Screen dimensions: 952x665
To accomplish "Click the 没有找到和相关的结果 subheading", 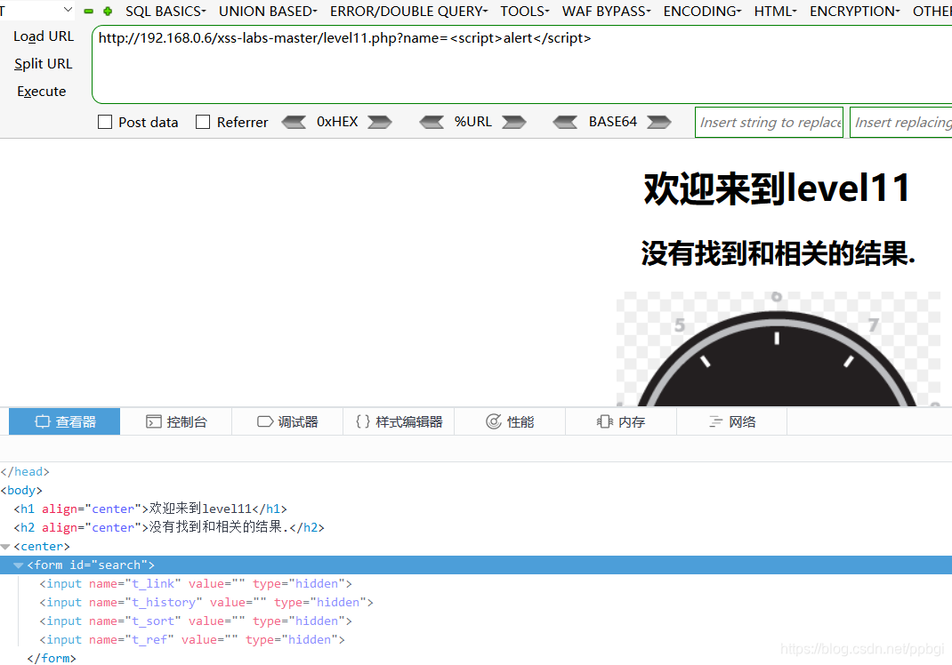I will 778,253.
